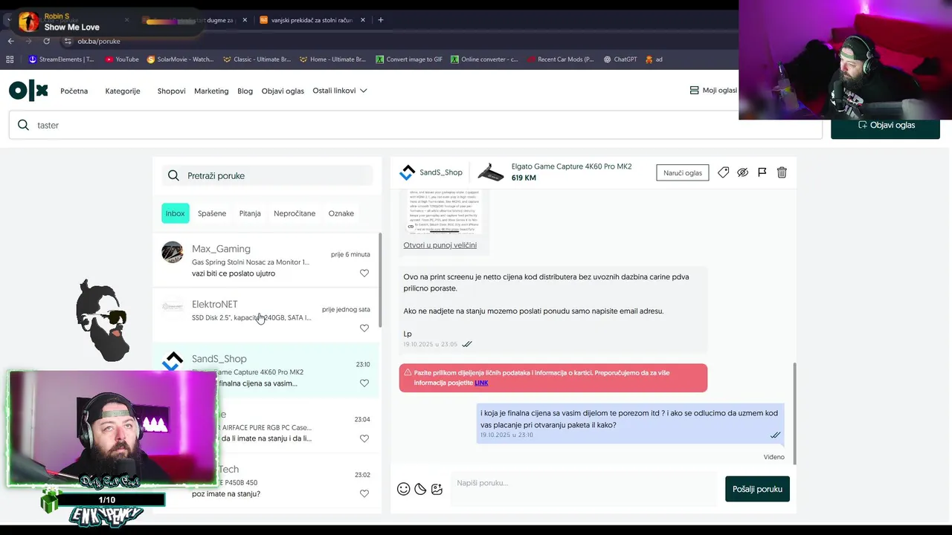This screenshot has height=535, width=952.
Task: Click the tag label icon
Action: click(723, 172)
